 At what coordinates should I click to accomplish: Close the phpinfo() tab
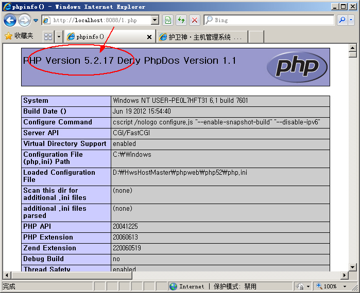pyautogui.click(x=149, y=37)
